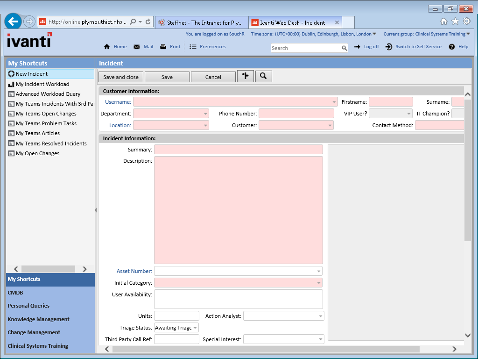Click the form's horizontal scroll right arrow

point(454,349)
